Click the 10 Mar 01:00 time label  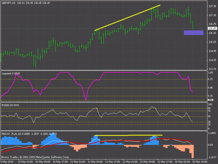pyautogui.click(x=25, y=162)
